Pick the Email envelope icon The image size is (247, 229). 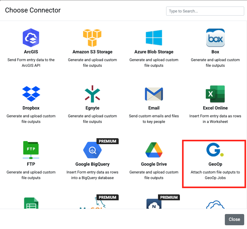154,94
